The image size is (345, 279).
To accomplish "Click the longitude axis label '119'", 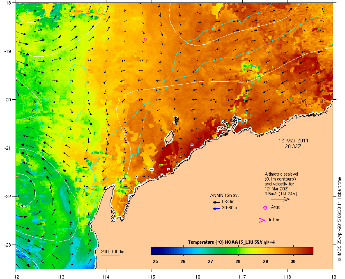I will [333, 277].
